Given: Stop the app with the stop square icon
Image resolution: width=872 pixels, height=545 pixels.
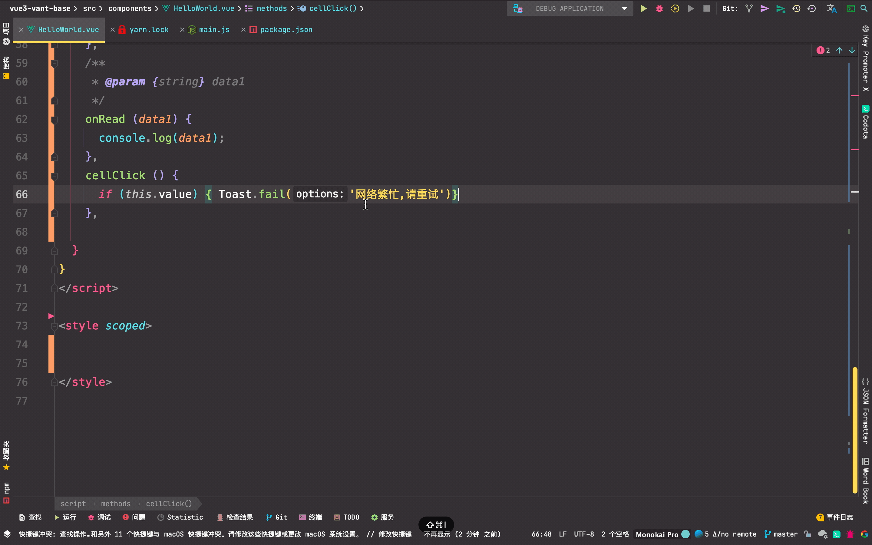Looking at the screenshot, I should tap(706, 8).
